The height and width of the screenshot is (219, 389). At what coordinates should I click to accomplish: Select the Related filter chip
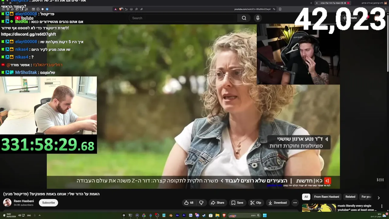(350, 197)
